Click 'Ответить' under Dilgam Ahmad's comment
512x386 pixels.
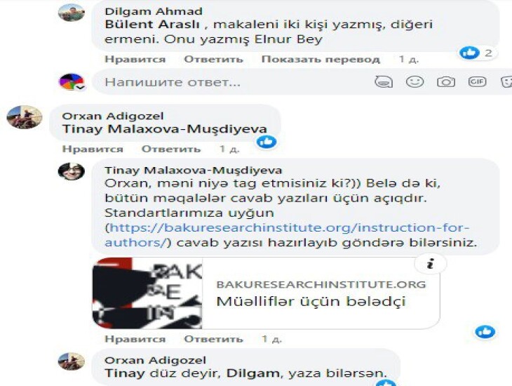(x=213, y=60)
